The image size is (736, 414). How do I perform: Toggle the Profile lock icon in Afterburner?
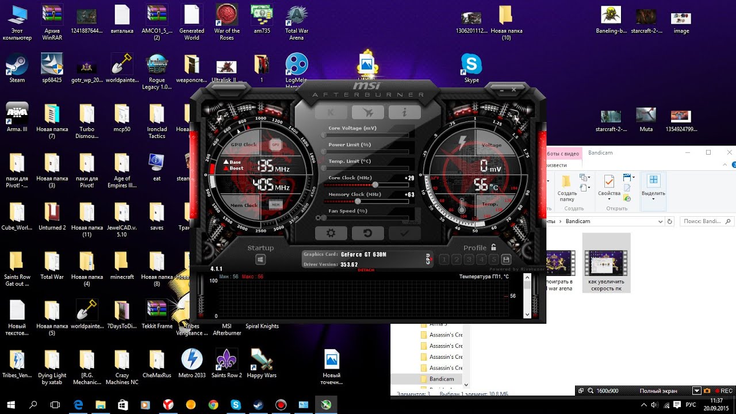coord(493,247)
